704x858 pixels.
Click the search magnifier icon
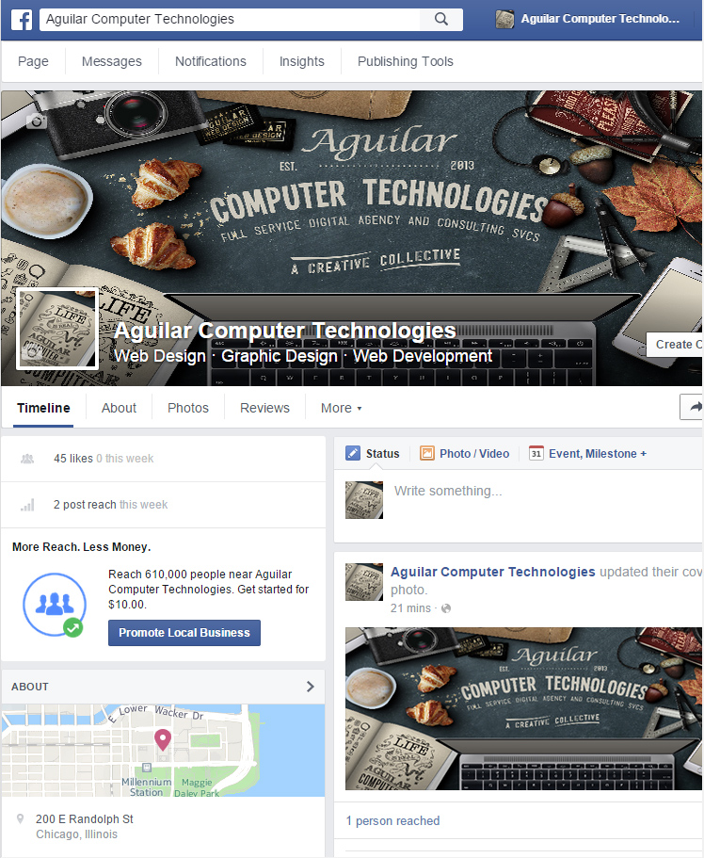pyautogui.click(x=440, y=19)
